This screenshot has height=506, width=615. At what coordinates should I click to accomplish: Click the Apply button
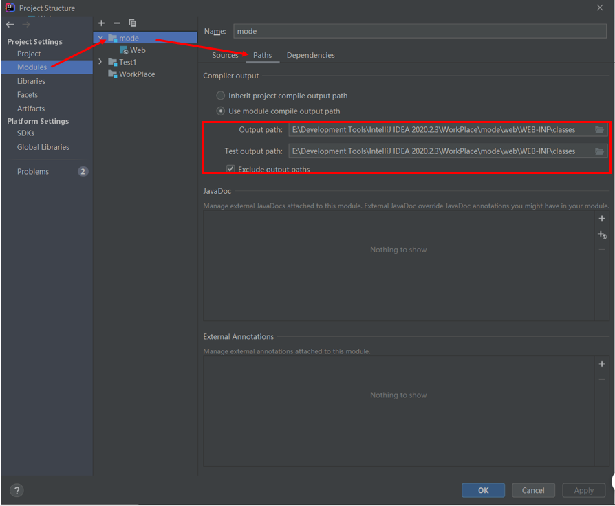click(583, 490)
